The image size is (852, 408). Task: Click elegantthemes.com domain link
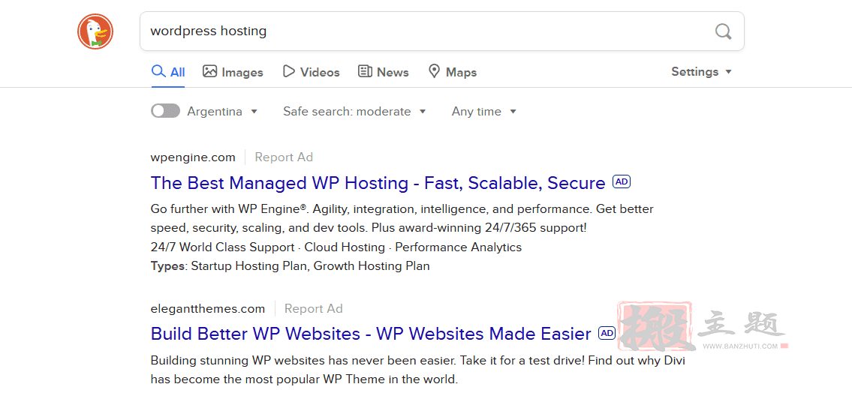coord(208,309)
